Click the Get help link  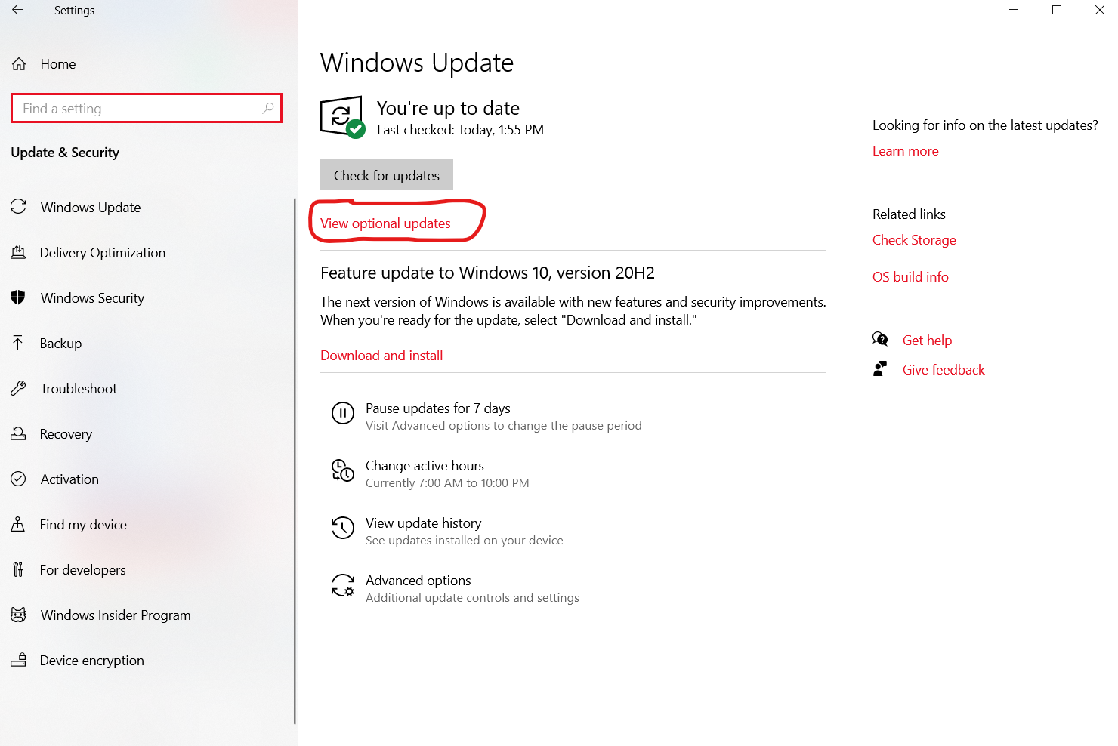coord(927,341)
